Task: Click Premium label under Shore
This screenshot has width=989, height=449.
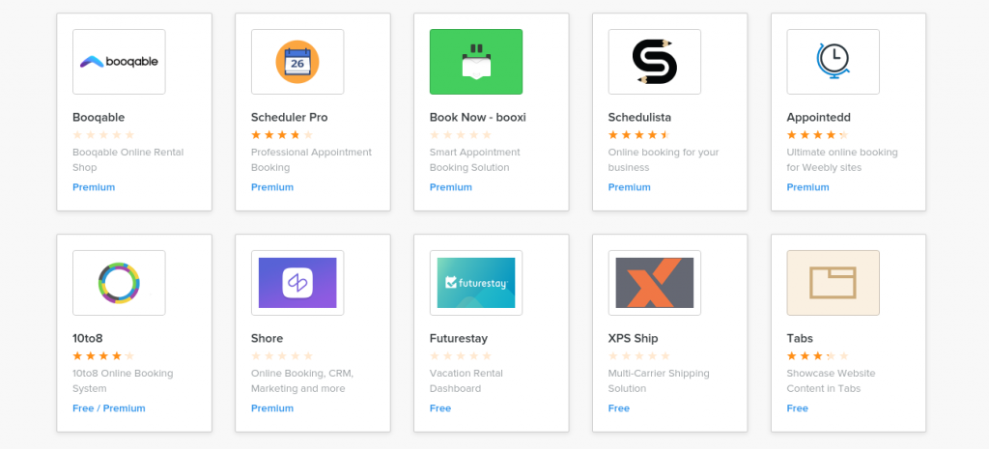Action: coord(271,408)
